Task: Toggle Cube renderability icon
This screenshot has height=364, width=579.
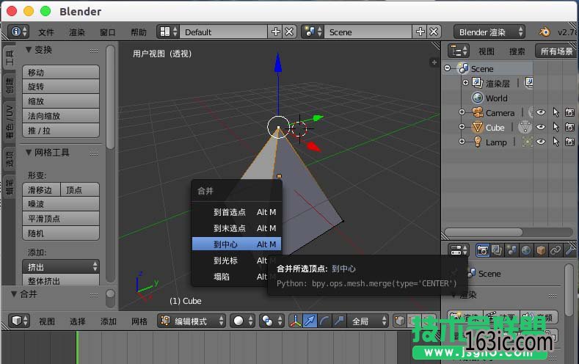Action: pos(569,127)
